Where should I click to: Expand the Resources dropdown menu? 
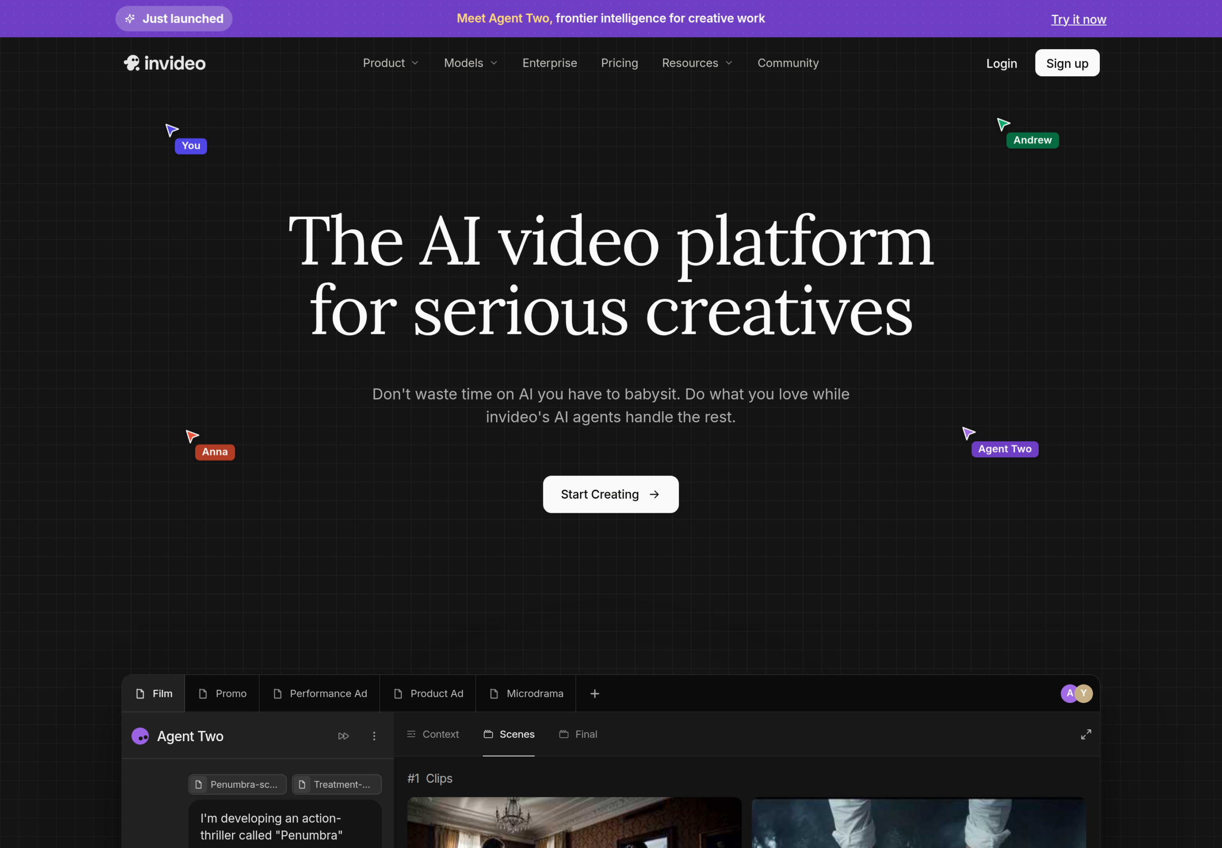point(697,62)
